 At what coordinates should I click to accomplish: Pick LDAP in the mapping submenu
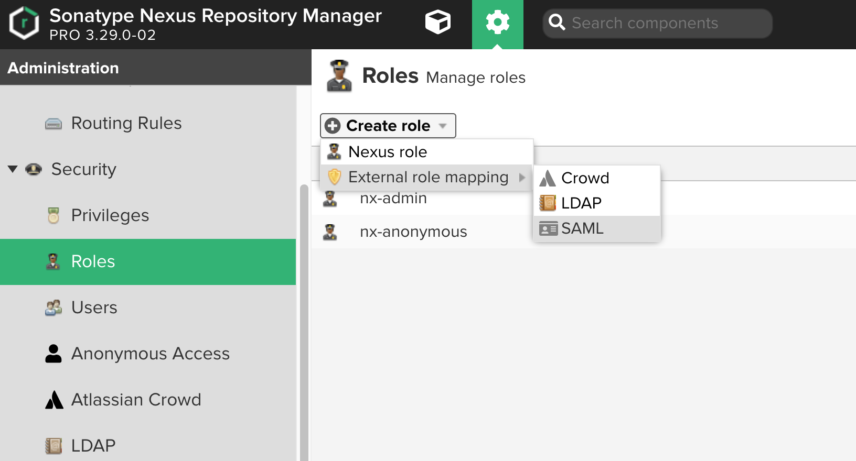pos(581,203)
